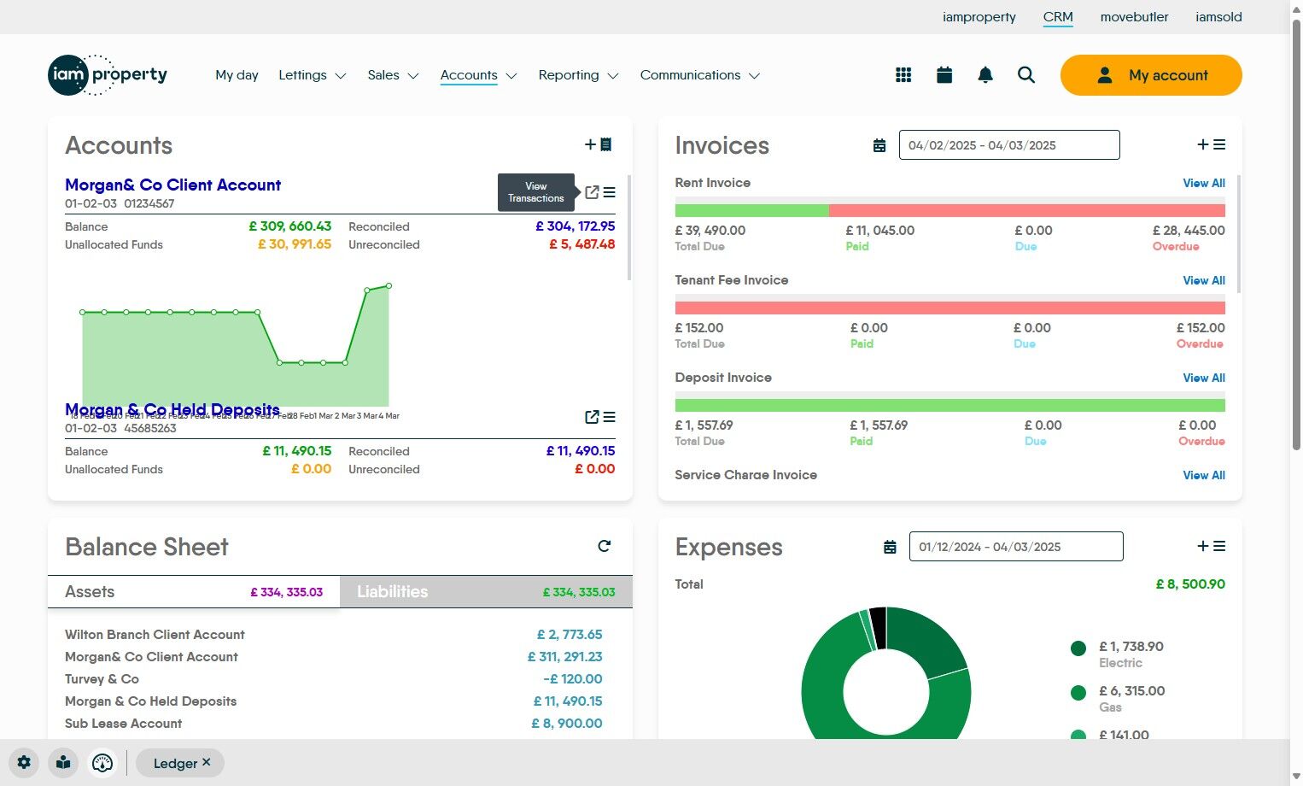The height and width of the screenshot is (786, 1303).
Task: Click the £ 311, 291.23 balance sheet amount
Action: point(565,657)
